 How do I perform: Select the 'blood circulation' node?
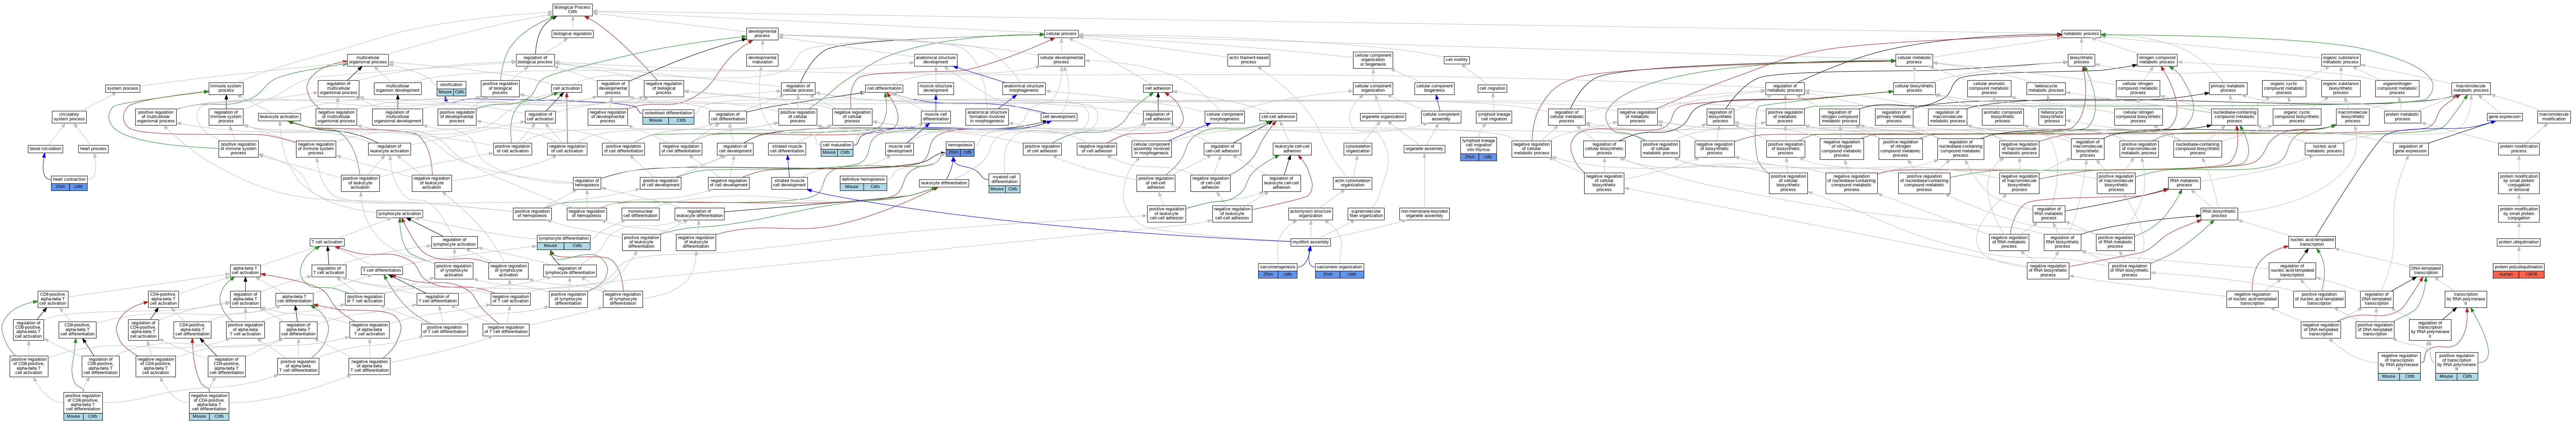(45, 149)
